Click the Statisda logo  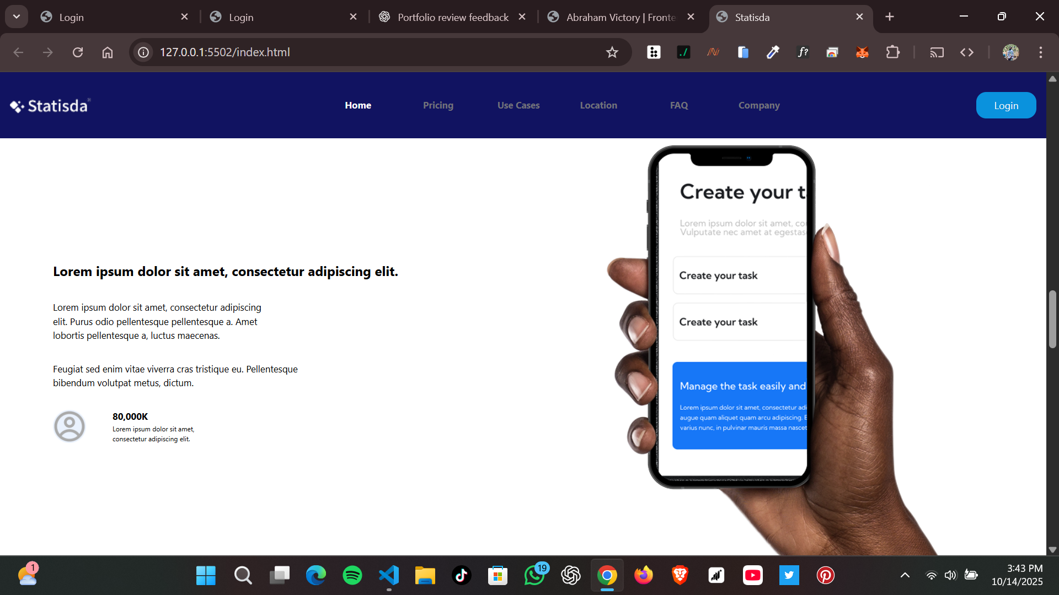coord(50,105)
